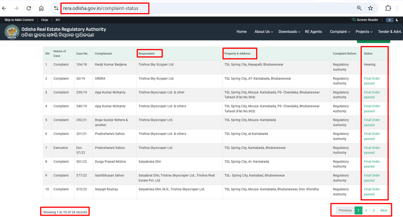Click respondent Satyabrata Dhir, M.D., Trishna Skyscraper Ltd.
Image resolution: width=403 pixels, height=217 pixels.
(x=172, y=189)
